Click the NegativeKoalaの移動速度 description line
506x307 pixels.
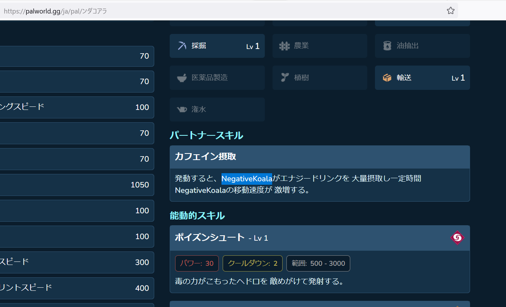tap(242, 191)
